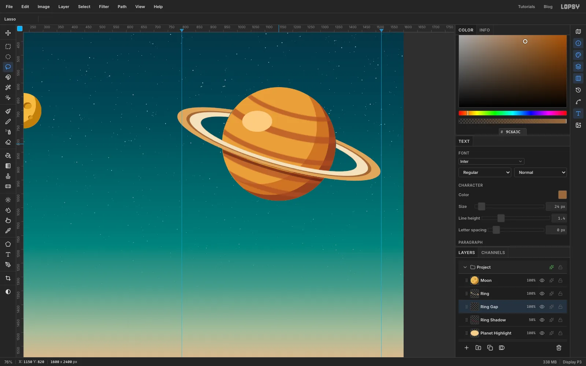Select the Eyedropper tool
The height and width of the screenshot is (366, 586).
point(8,231)
